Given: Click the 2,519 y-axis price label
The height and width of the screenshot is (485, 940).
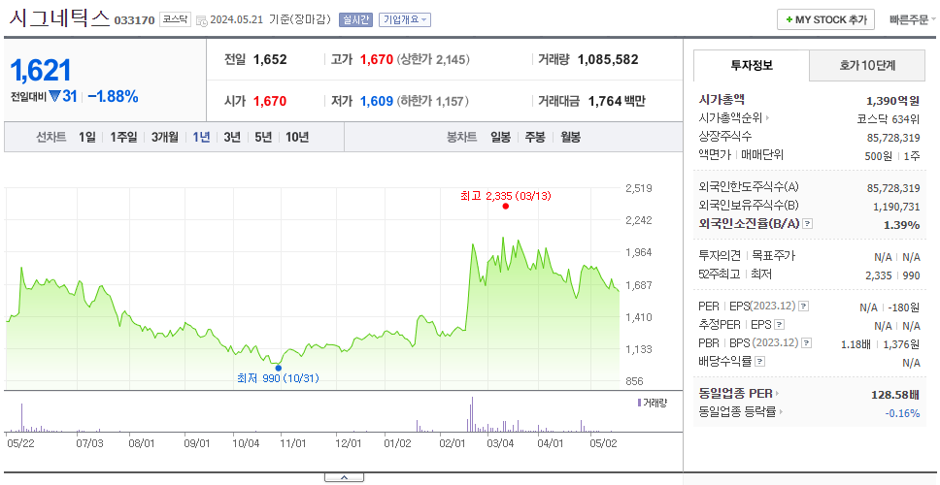Looking at the screenshot, I should click(638, 188).
